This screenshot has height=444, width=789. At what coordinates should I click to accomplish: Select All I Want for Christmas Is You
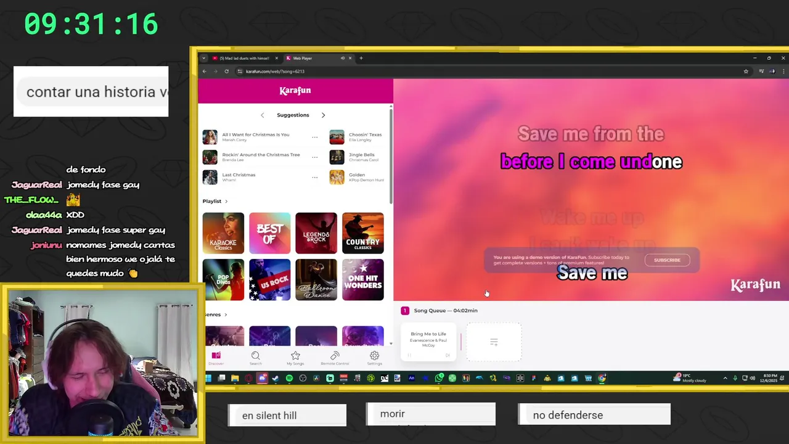pyautogui.click(x=255, y=137)
